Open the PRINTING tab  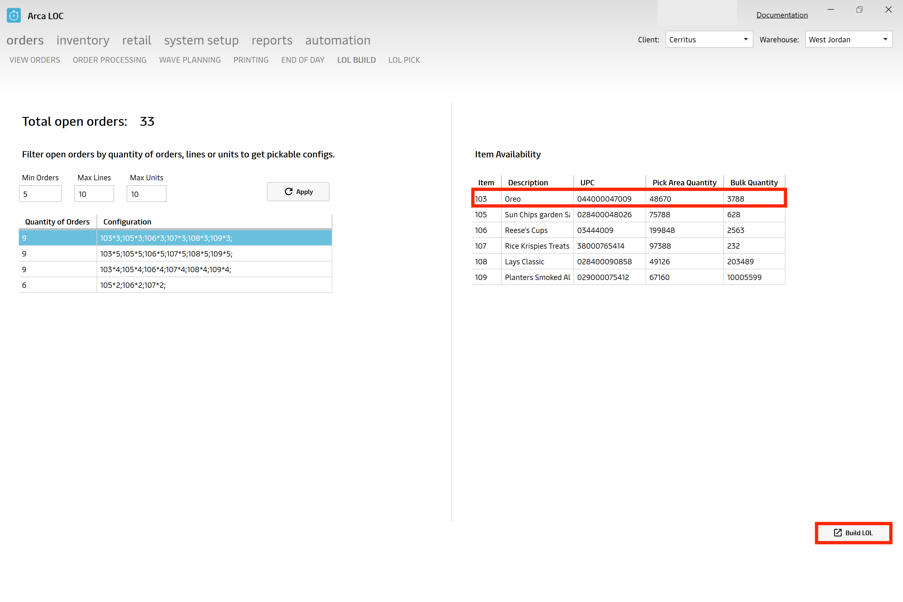[251, 60]
